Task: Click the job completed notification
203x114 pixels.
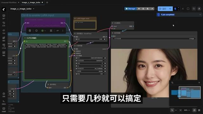Action: tap(179, 15)
